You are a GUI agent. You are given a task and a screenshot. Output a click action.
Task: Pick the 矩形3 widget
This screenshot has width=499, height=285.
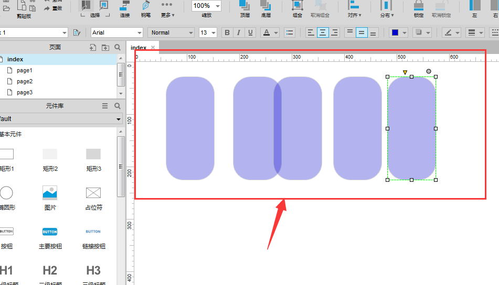pos(93,160)
